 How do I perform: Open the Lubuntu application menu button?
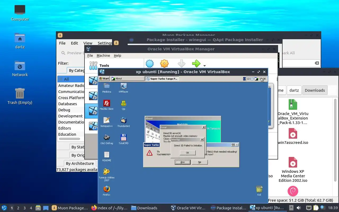[4, 208]
